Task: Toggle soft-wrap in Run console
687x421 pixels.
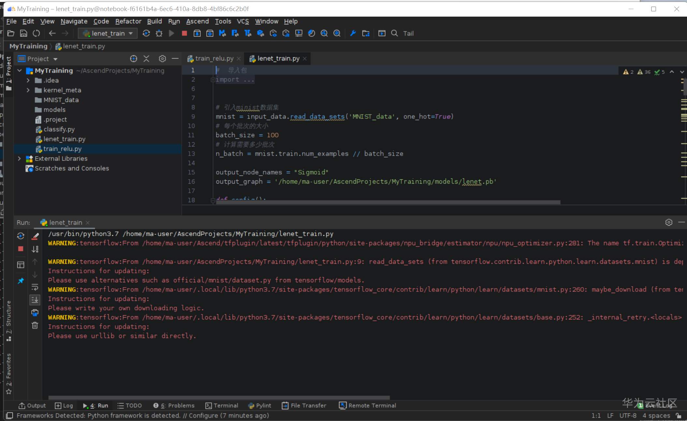Action: pyautogui.click(x=35, y=287)
